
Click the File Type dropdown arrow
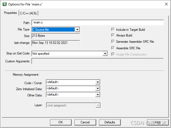(x=77, y=29)
